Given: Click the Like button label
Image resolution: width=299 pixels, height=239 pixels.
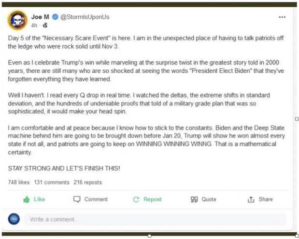Looking at the screenshot, I should (x=39, y=199).
